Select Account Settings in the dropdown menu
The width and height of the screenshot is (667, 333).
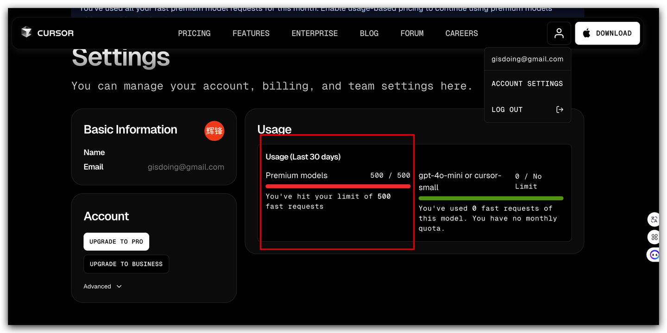[527, 83]
